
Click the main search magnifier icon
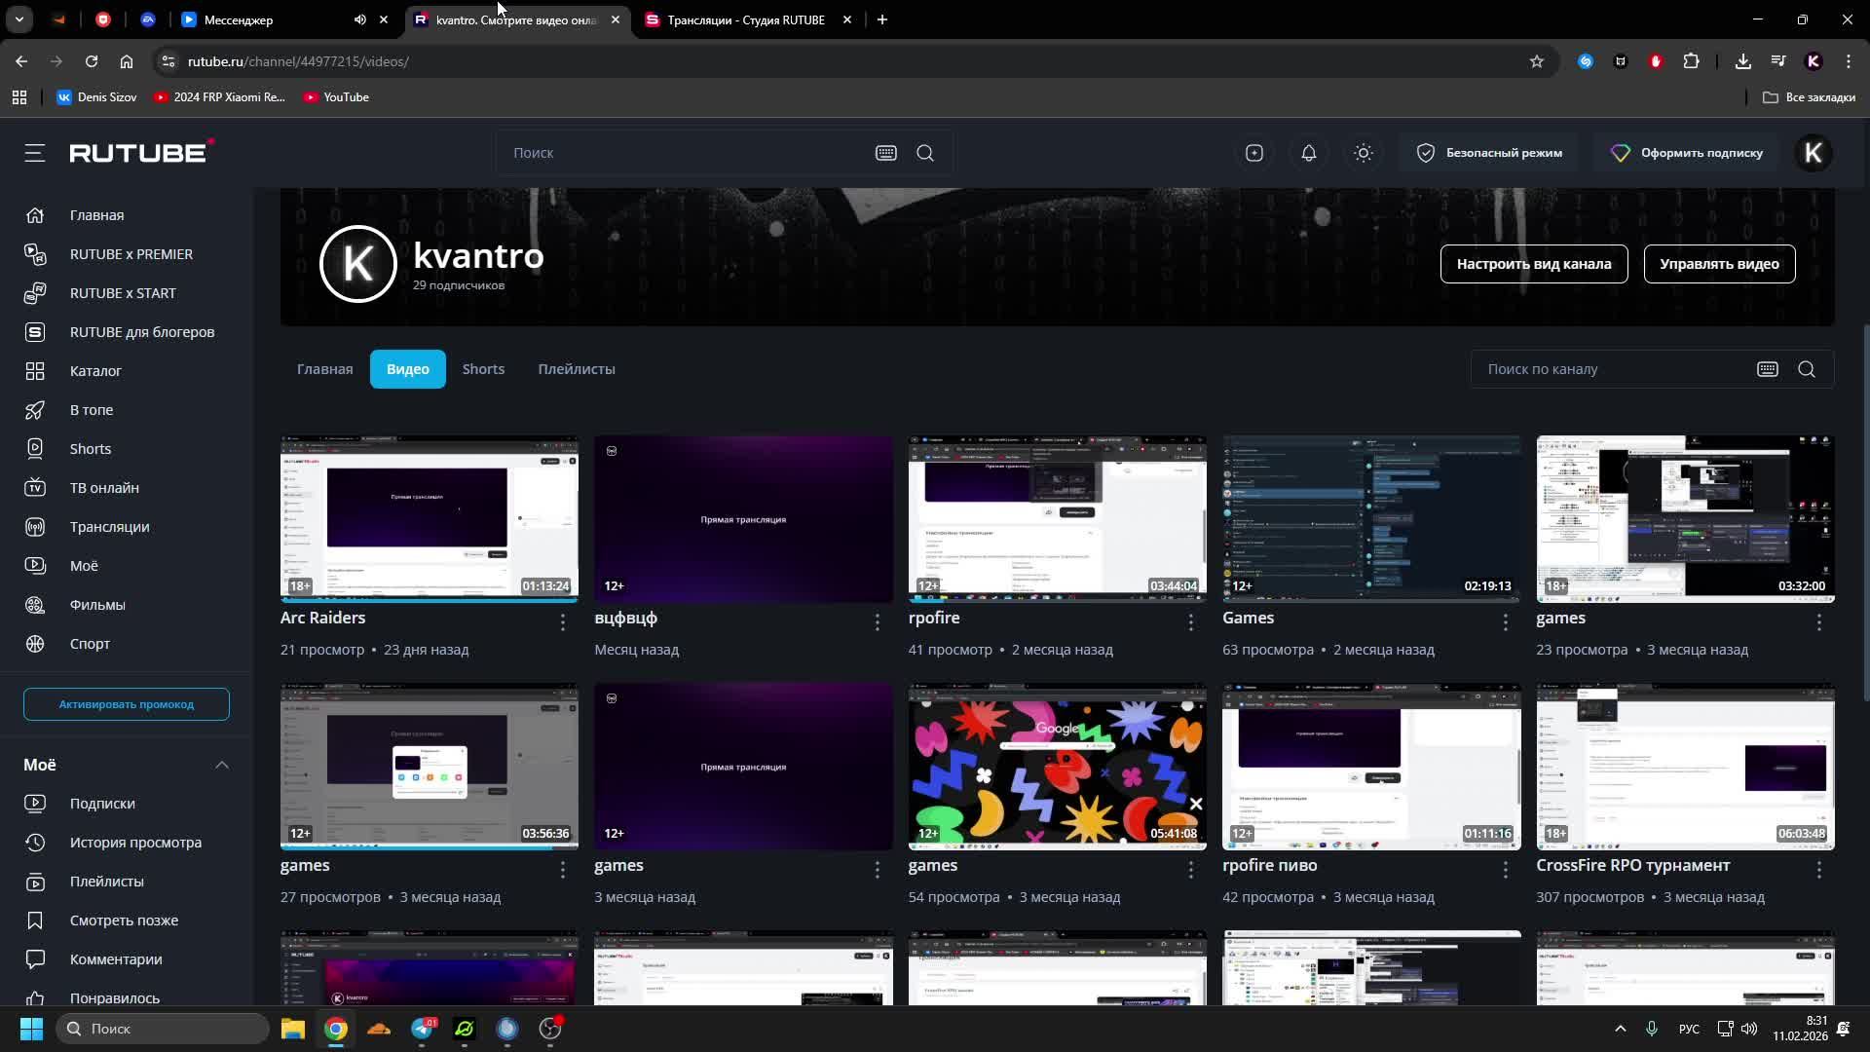(x=925, y=153)
